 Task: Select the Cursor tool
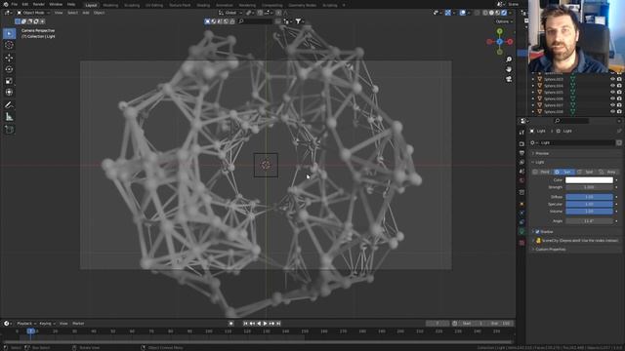pos(9,46)
